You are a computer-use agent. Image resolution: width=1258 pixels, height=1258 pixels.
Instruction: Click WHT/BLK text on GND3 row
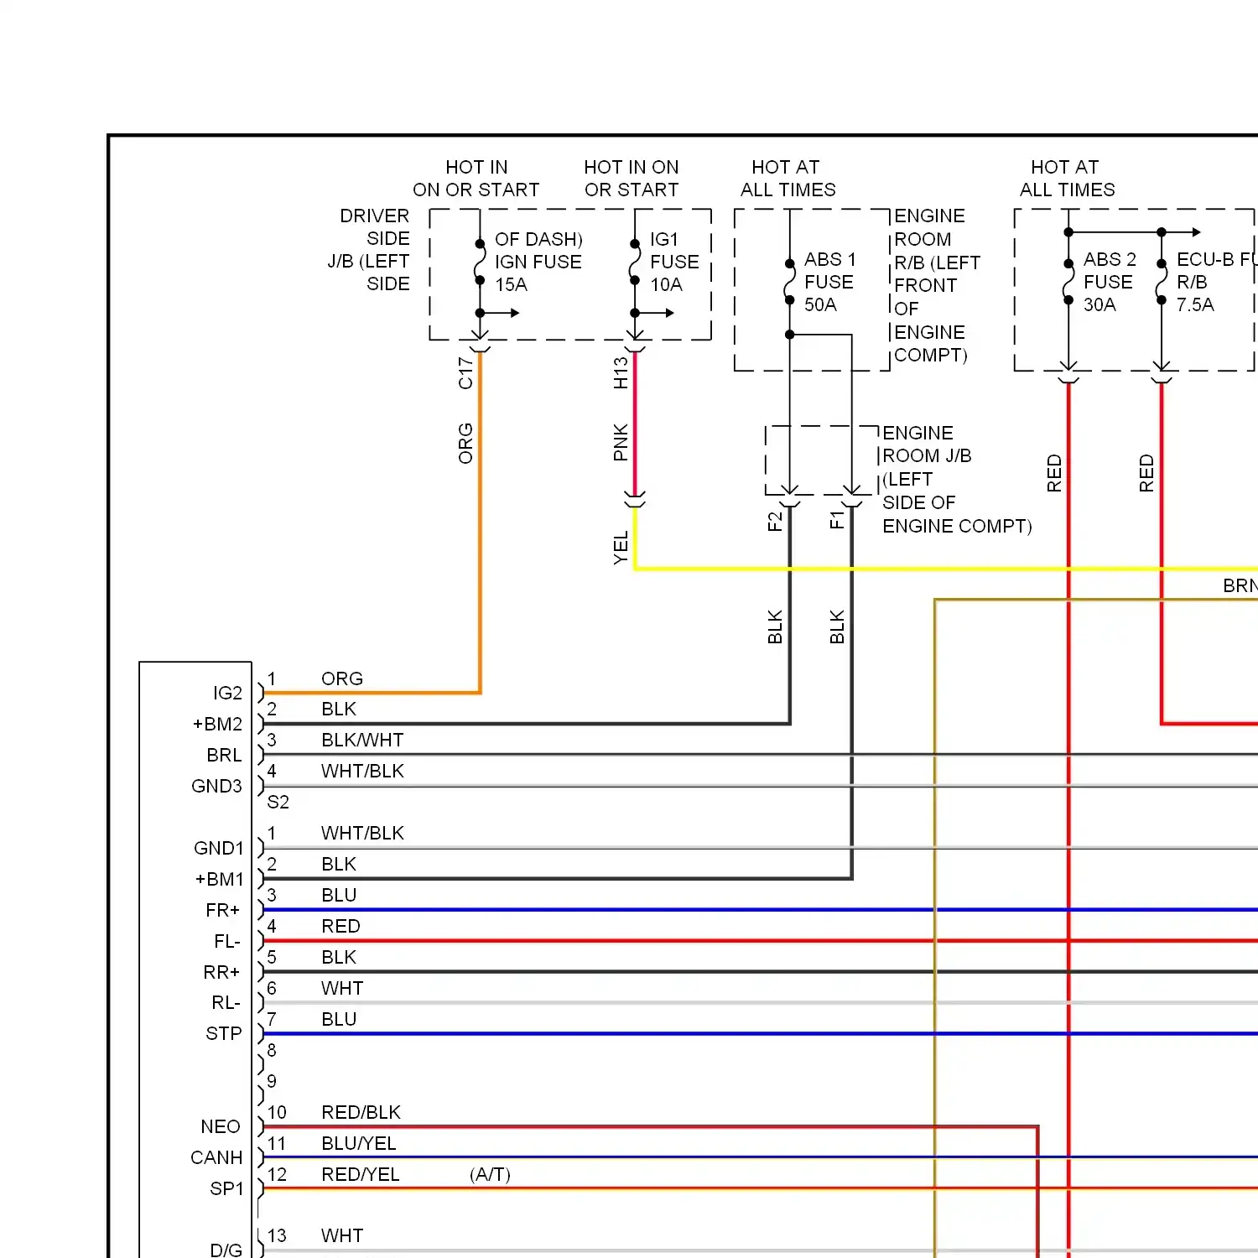[x=362, y=771]
